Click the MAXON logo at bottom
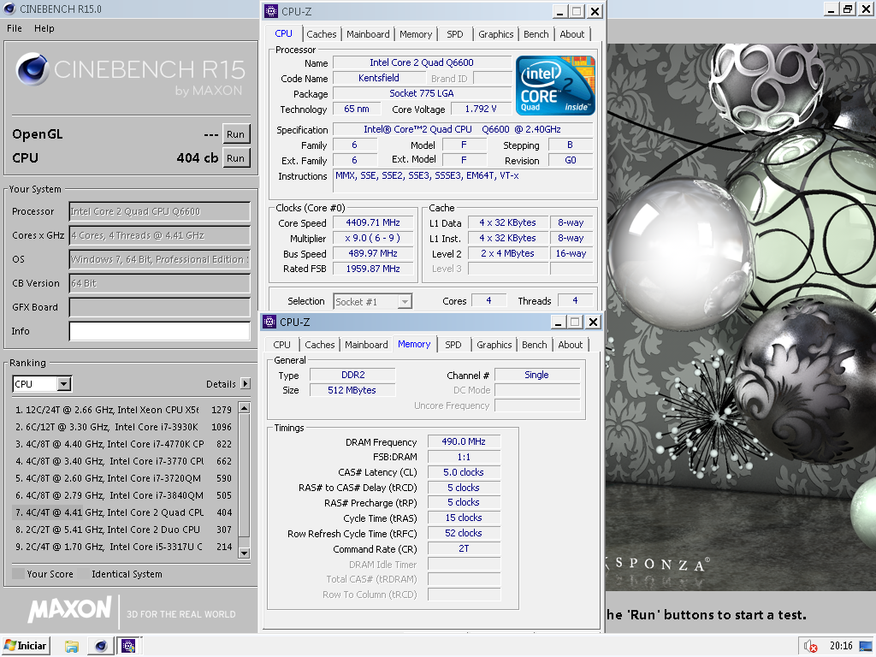 point(70,609)
